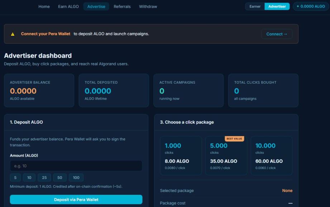The image size is (330, 207).
Task: Click the Funds your advertiser balance description
Action: pyautogui.click(x=68, y=142)
